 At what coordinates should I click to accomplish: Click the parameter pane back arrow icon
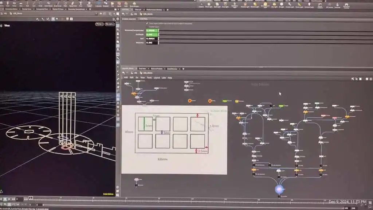tap(123, 14)
